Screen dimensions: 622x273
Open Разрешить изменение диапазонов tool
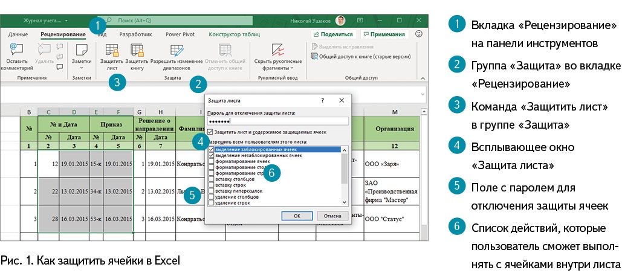point(177,51)
